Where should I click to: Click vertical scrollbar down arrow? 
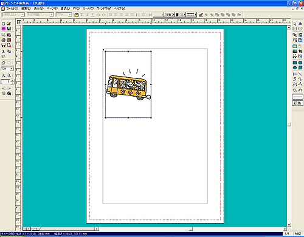click(x=289, y=225)
